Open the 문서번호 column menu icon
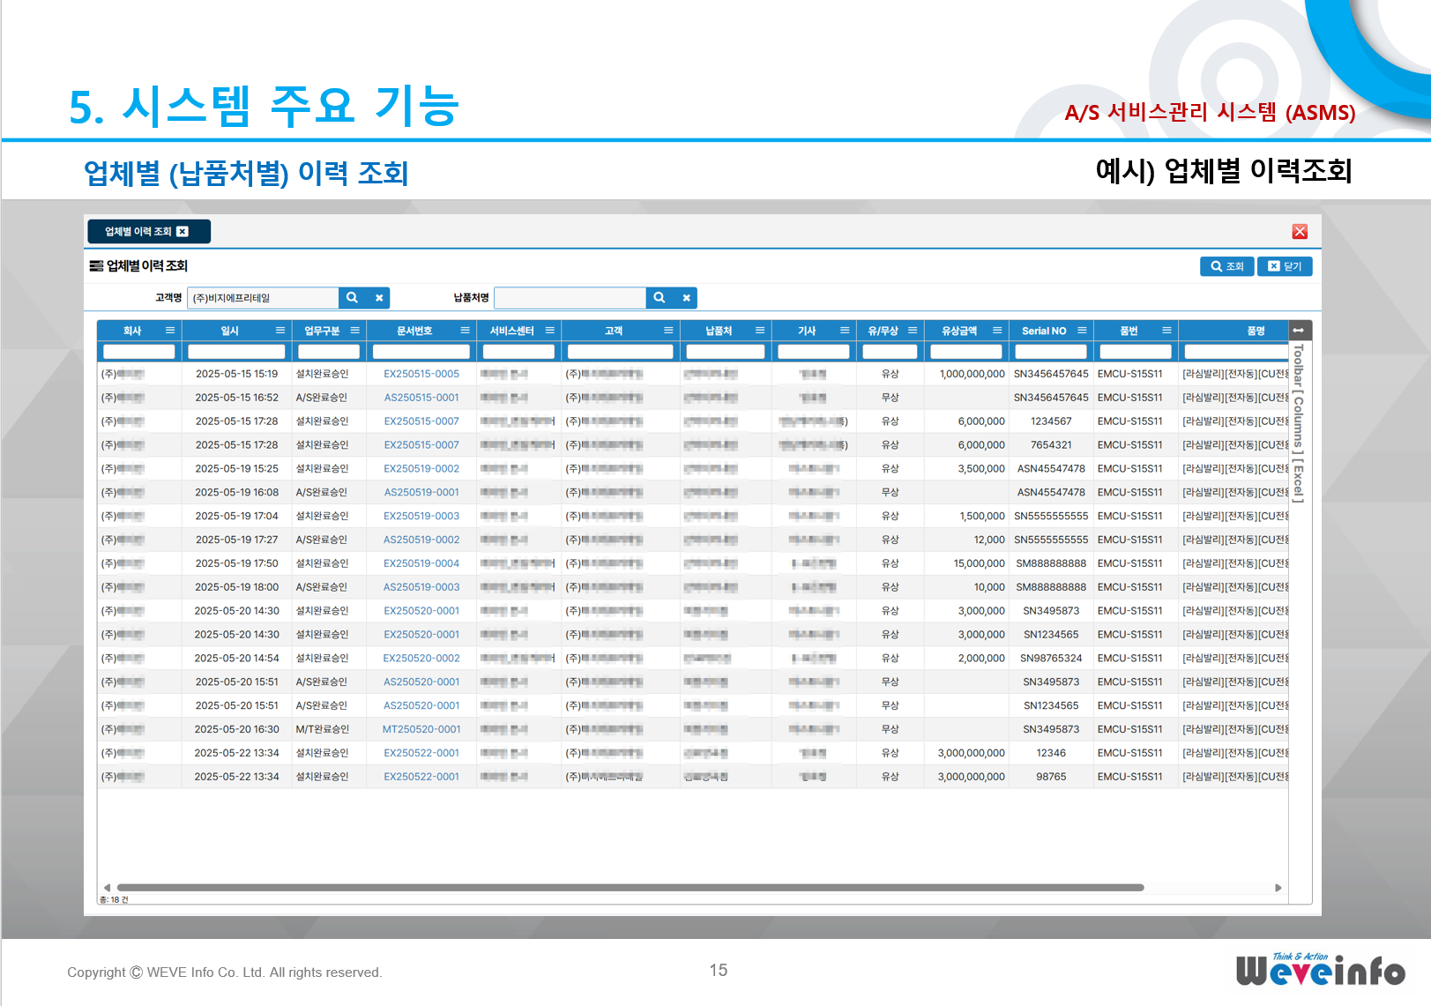This screenshot has height=1006, width=1431. pyautogui.click(x=465, y=331)
